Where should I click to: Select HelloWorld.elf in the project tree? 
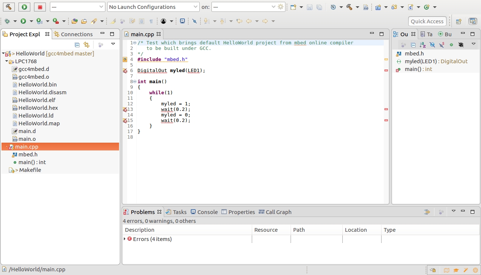pyautogui.click(x=37, y=100)
